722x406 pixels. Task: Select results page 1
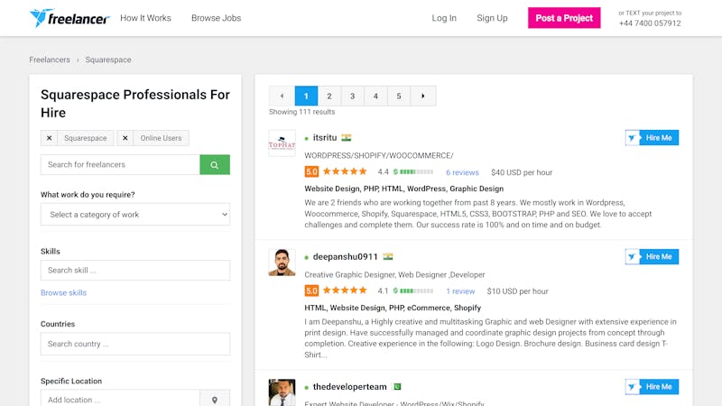pos(306,96)
